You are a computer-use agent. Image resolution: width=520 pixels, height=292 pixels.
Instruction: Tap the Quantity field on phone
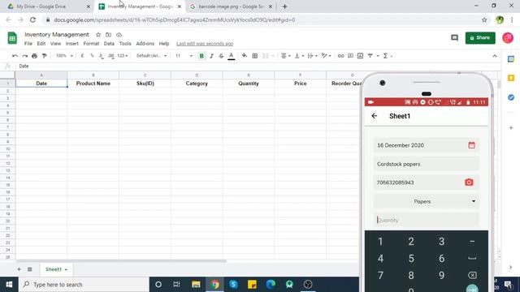[x=427, y=220]
